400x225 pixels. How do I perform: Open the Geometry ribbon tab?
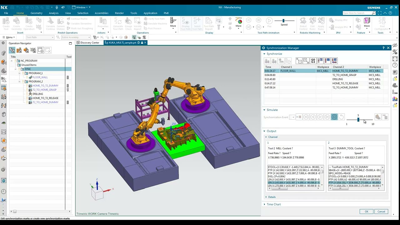click(x=36, y=13)
